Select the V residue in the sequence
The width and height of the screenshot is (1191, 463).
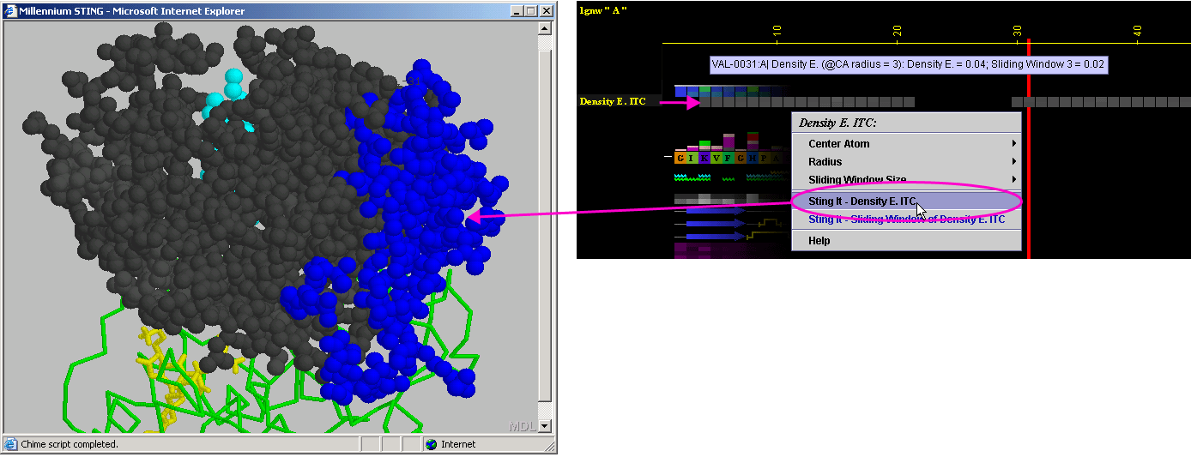[716, 158]
